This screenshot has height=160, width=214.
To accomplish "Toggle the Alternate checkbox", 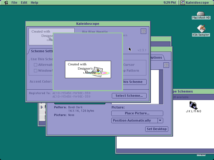I will click(36, 65).
